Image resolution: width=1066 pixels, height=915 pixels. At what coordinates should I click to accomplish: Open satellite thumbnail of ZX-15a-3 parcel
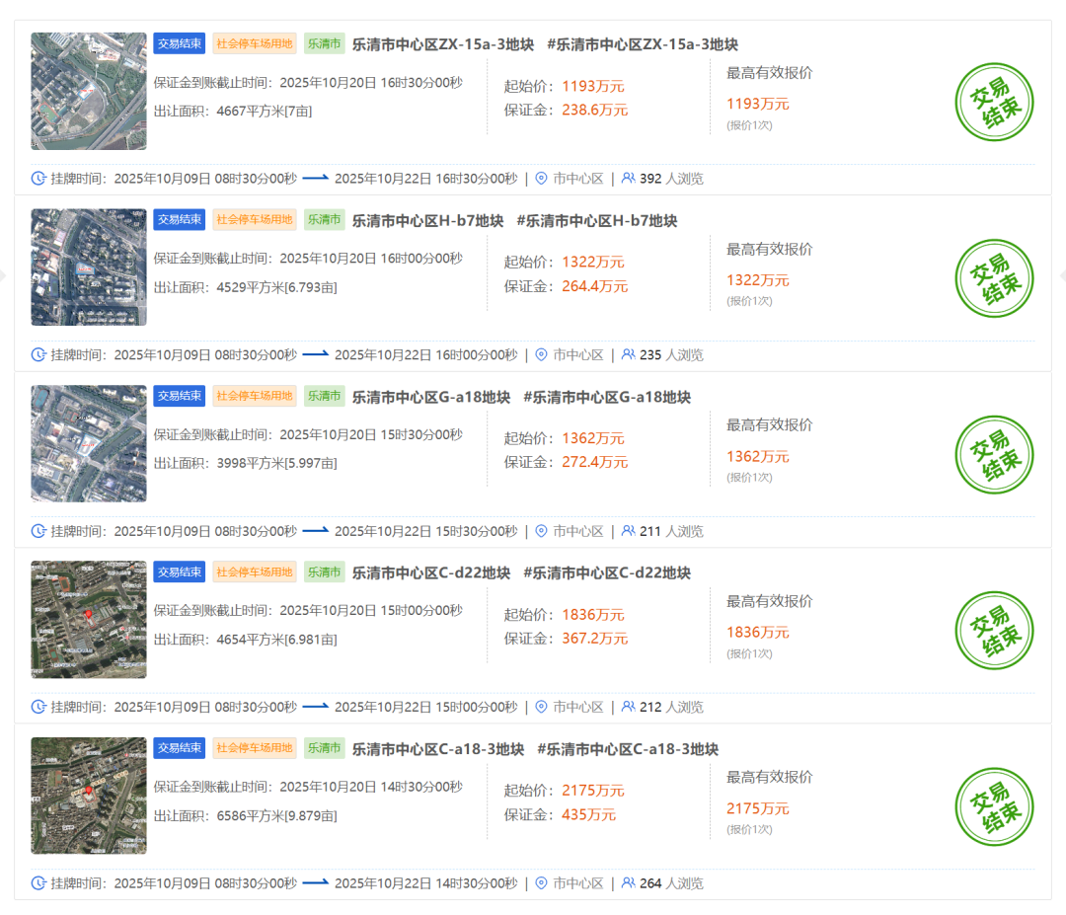click(89, 91)
